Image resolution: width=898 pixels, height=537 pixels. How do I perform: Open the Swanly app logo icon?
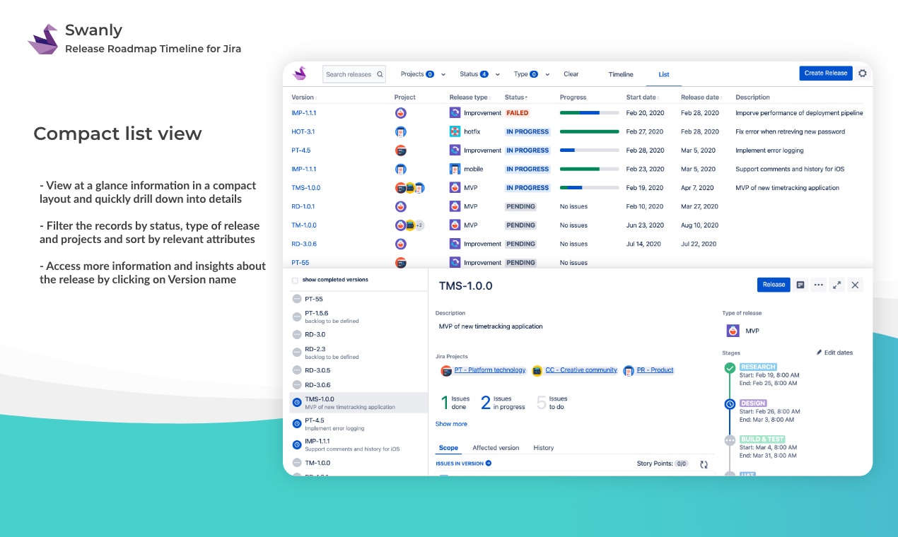(x=300, y=73)
